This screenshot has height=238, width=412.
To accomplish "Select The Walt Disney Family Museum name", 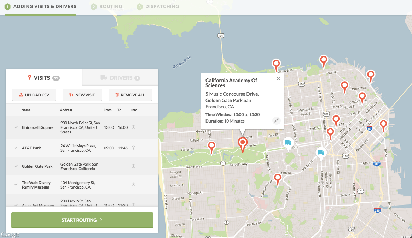I will click(x=36, y=185).
